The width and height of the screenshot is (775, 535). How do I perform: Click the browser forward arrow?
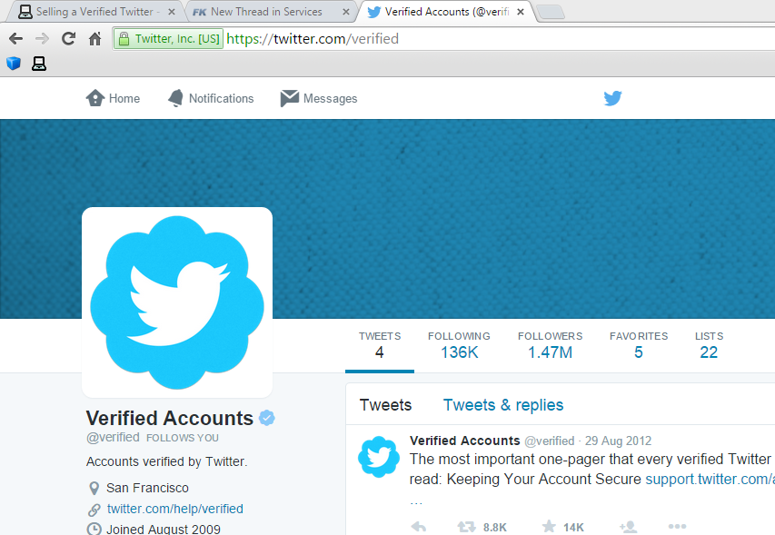pyautogui.click(x=43, y=38)
